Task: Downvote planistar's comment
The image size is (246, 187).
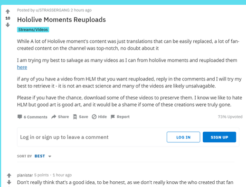Action: point(9,182)
